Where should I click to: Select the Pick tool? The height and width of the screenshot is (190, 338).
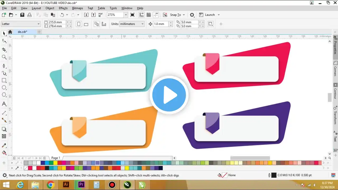tap(4, 33)
